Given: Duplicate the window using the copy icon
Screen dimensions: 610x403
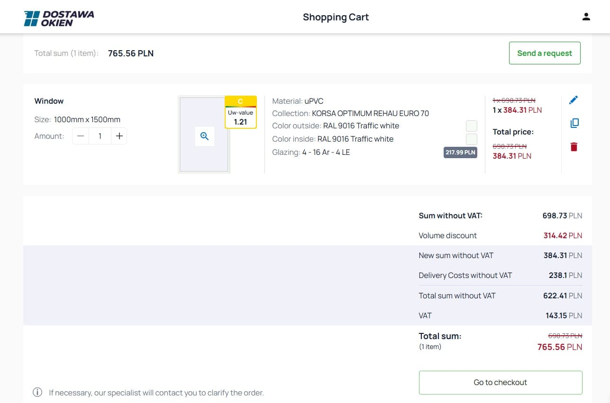Looking at the screenshot, I should (574, 123).
